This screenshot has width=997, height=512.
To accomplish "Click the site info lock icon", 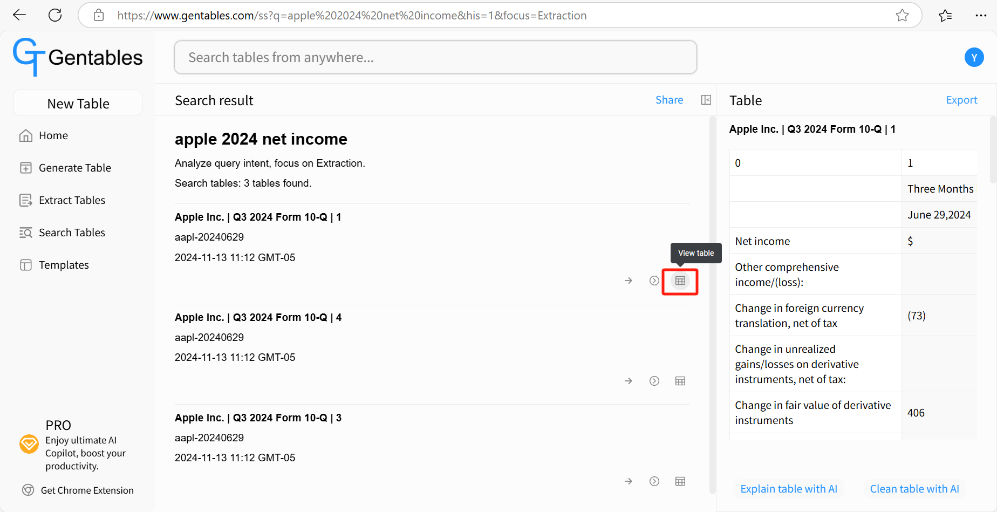I will [99, 15].
